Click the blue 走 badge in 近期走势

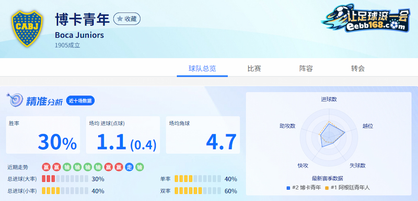pyautogui.click(x=129, y=167)
